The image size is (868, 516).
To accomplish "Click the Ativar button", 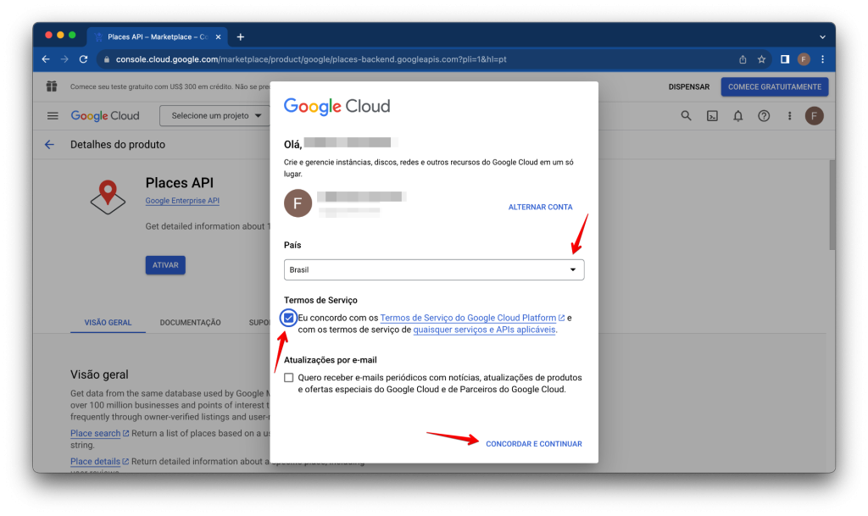I will 165,265.
